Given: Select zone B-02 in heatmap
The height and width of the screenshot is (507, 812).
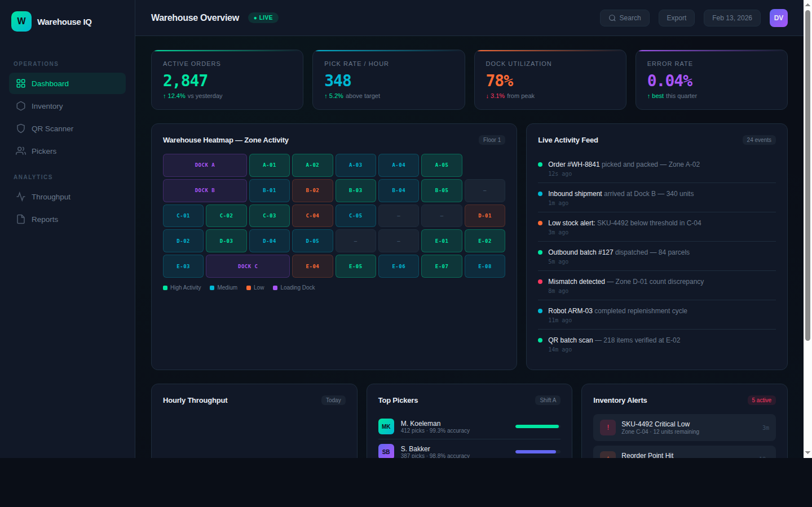Looking at the screenshot, I should [312, 190].
